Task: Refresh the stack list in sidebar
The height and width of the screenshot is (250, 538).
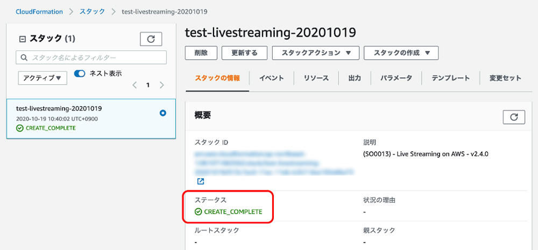Action: pyautogui.click(x=151, y=39)
